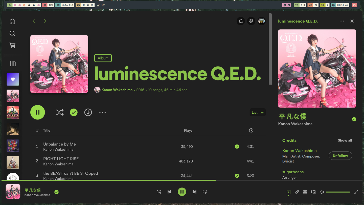Adjust the Spotify volume slider

[x=338, y=192]
